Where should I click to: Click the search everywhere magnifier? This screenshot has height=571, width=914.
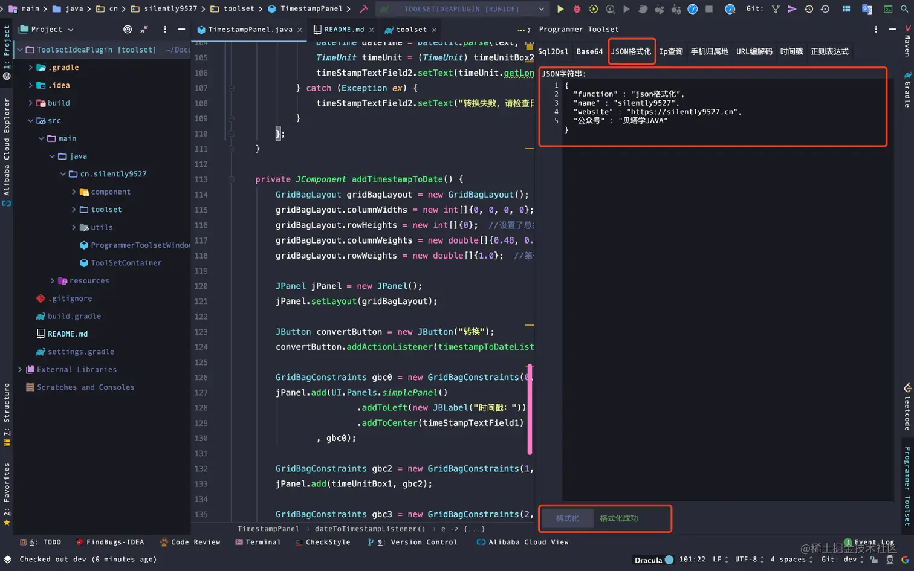point(904,9)
